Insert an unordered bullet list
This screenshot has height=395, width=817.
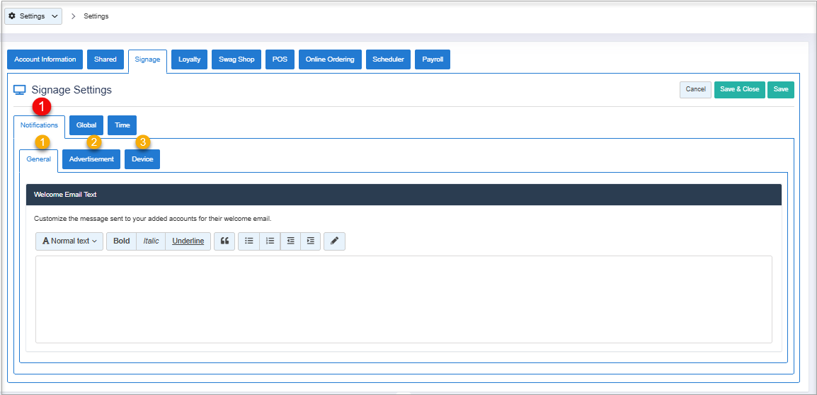249,241
